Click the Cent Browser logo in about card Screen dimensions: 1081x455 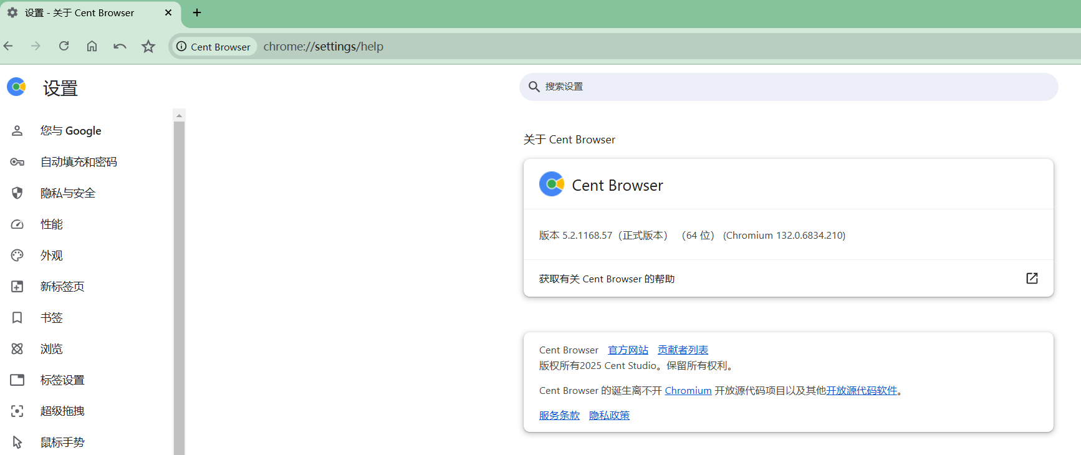point(552,184)
